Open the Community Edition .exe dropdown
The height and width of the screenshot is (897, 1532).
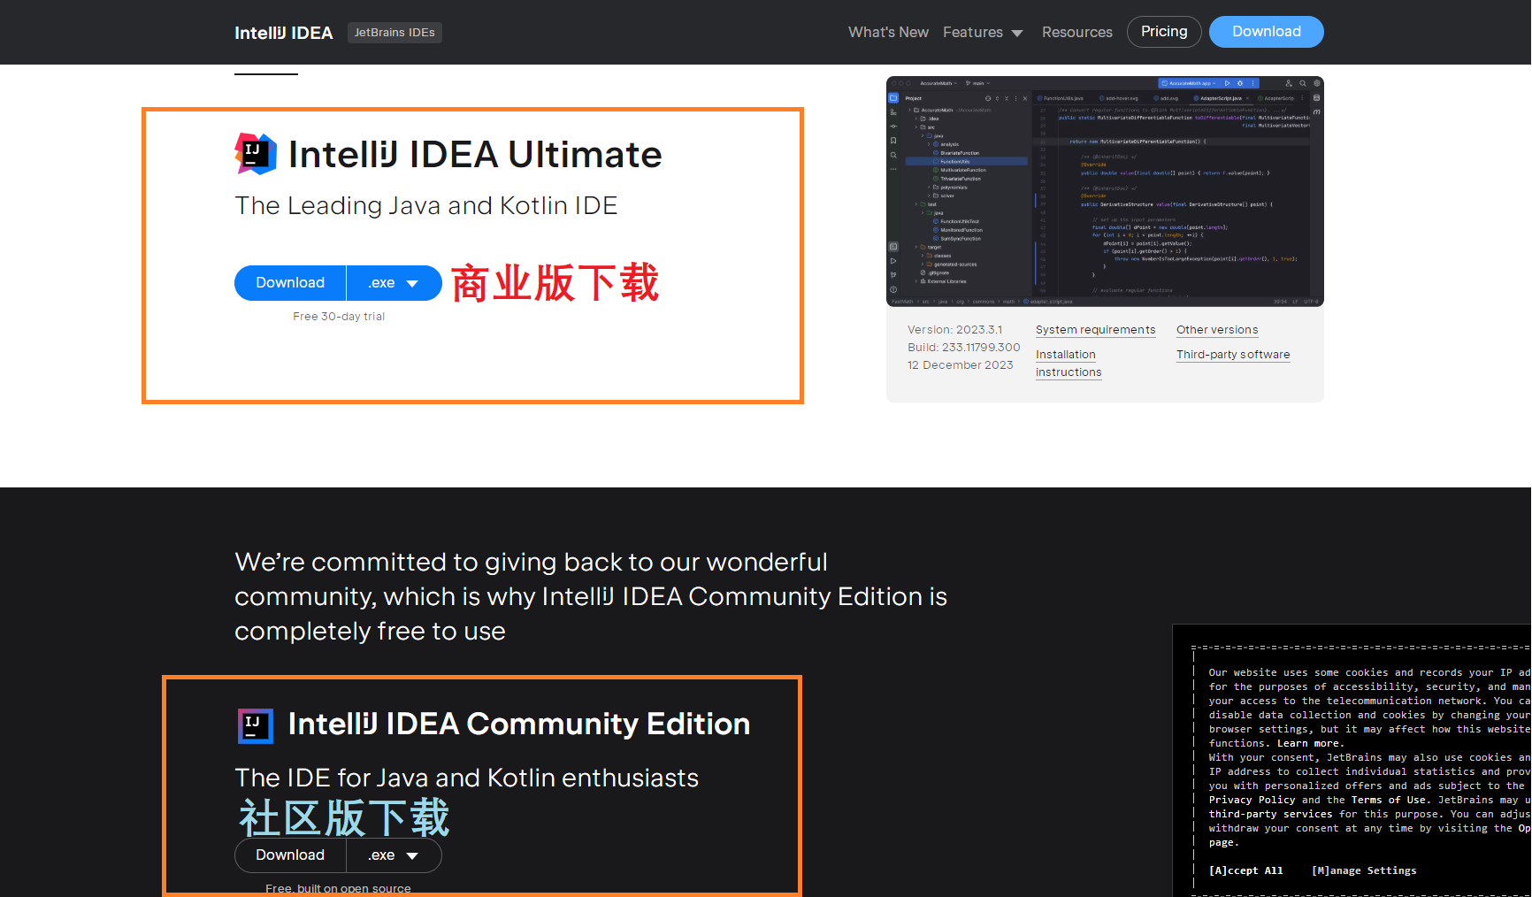coord(394,855)
